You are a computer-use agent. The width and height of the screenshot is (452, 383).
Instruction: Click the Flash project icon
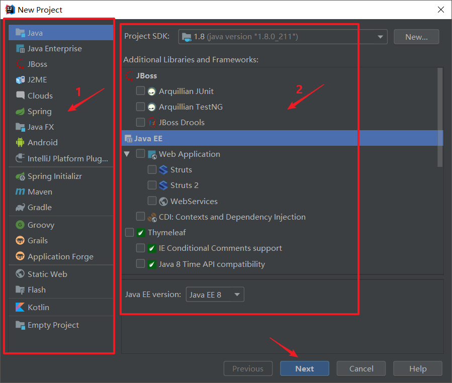[x=20, y=290]
